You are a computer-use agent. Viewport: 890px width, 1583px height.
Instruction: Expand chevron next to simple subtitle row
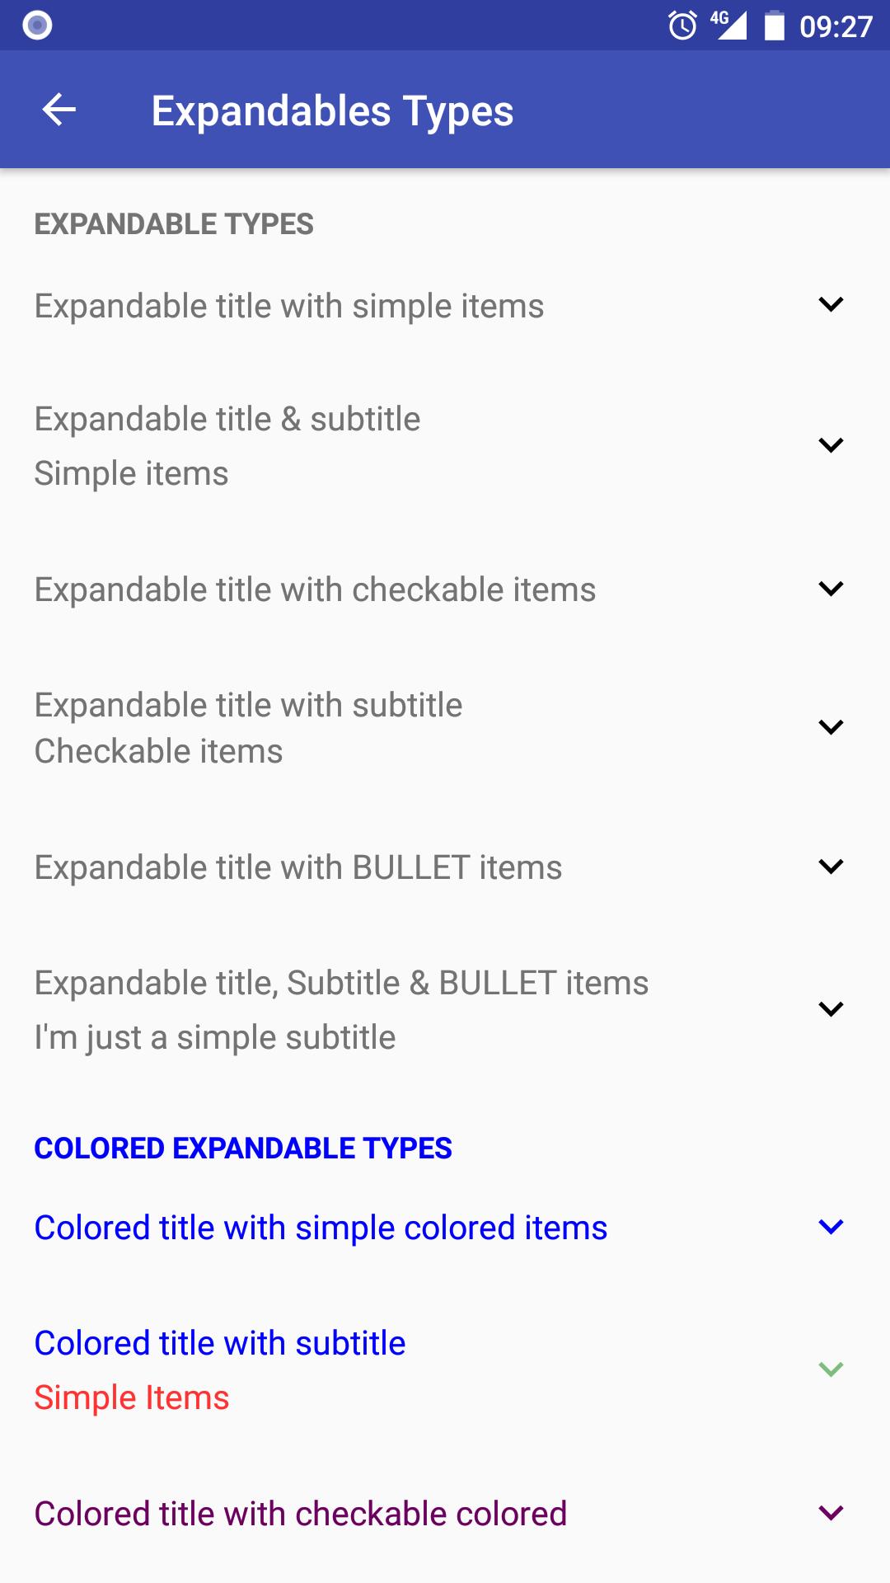pyautogui.click(x=831, y=1009)
